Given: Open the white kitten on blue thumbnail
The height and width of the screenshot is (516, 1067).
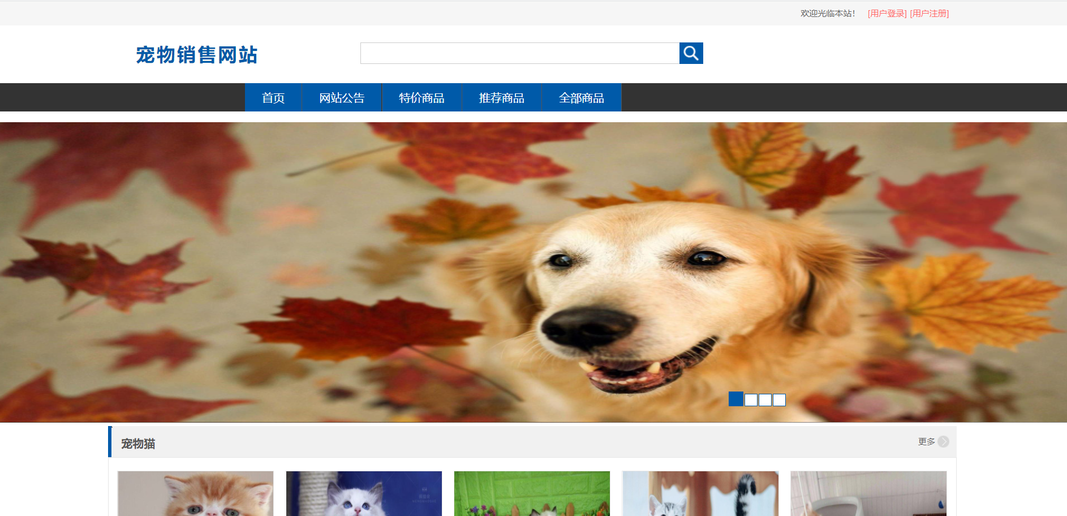Looking at the screenshot, I should [364, 493].
